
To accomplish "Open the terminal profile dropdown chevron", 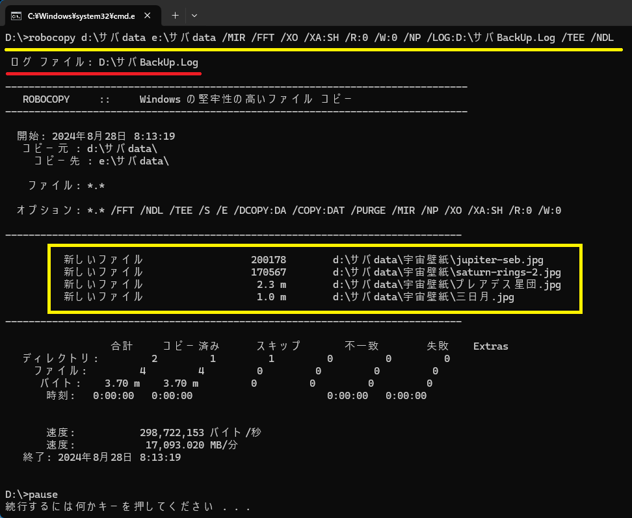I will click(x=194, y=16).
